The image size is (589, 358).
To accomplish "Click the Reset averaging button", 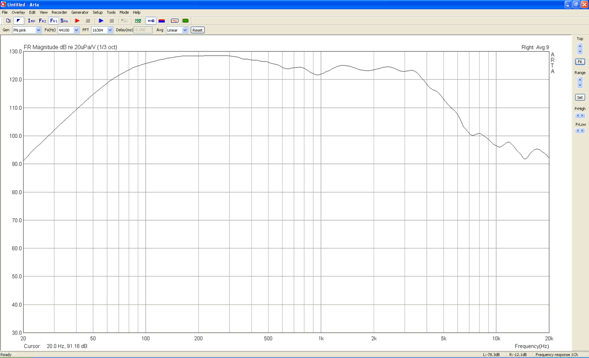I will pyautogui.click(x=197, y=30).
